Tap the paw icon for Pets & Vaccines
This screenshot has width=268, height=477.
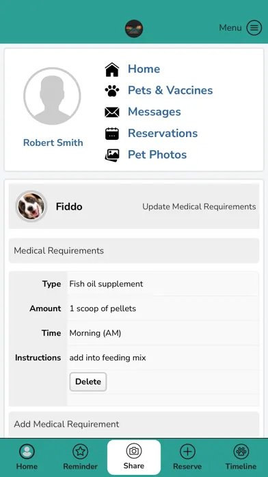coord(112,90)
